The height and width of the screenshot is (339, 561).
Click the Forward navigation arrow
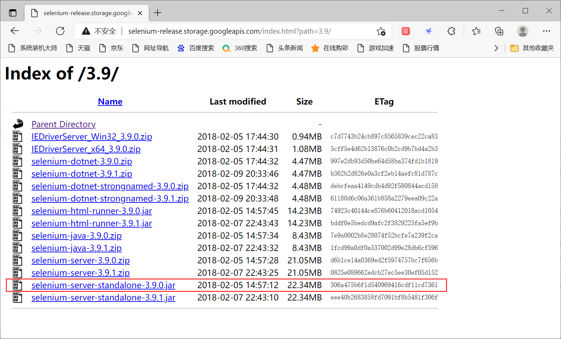(38, 31)
